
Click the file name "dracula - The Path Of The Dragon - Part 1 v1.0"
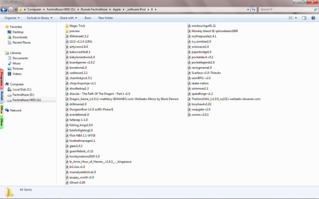click(x=100, y=94)
